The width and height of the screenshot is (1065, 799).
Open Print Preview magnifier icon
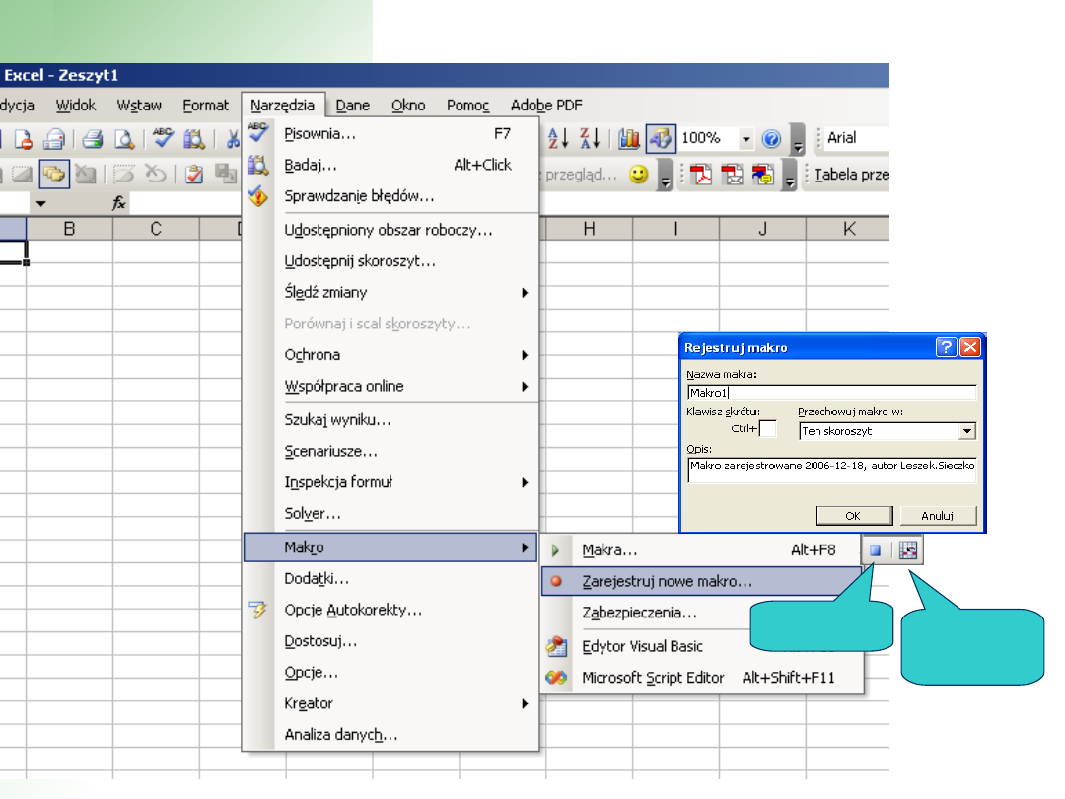click(124, 139)
